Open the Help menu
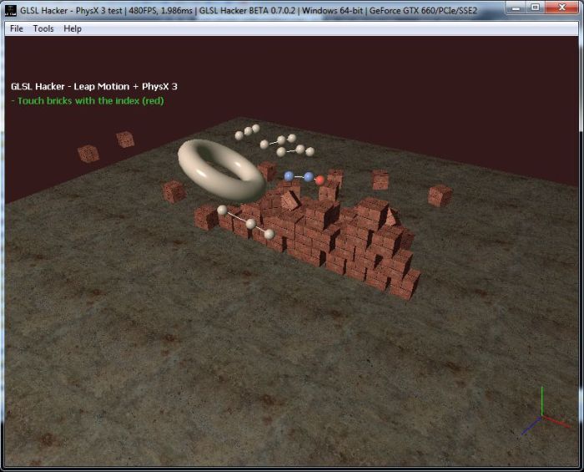Screen dimensions: 584x472 [73, 28]
